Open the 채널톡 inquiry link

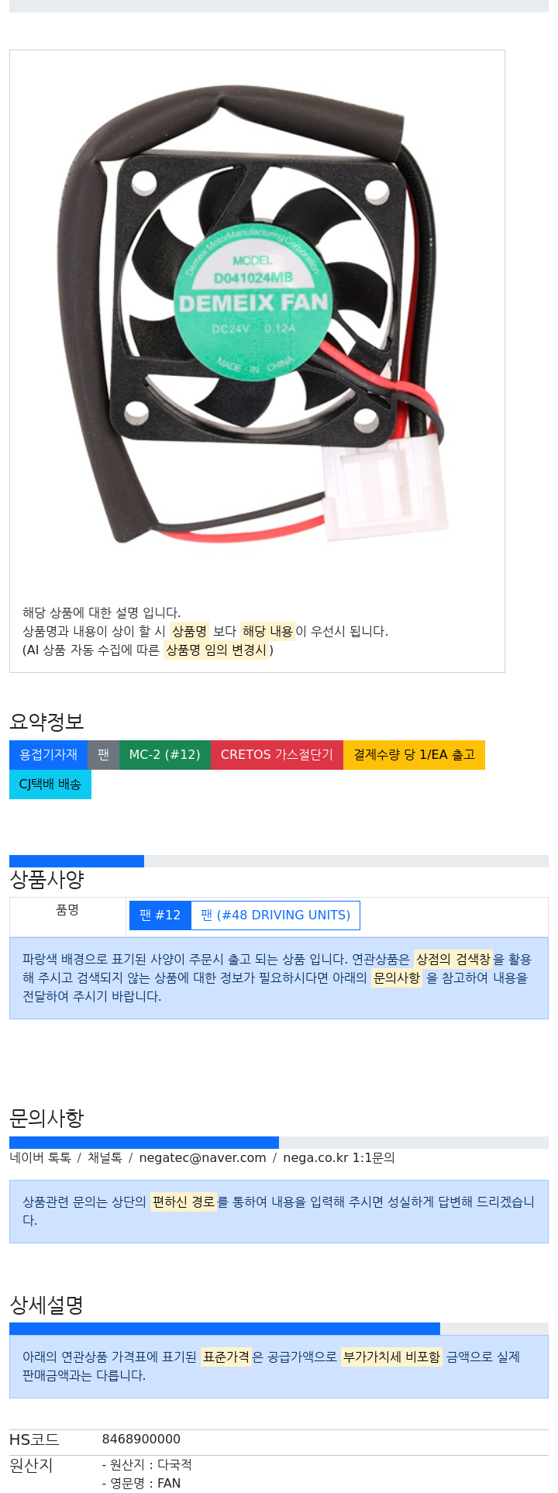105,1158
